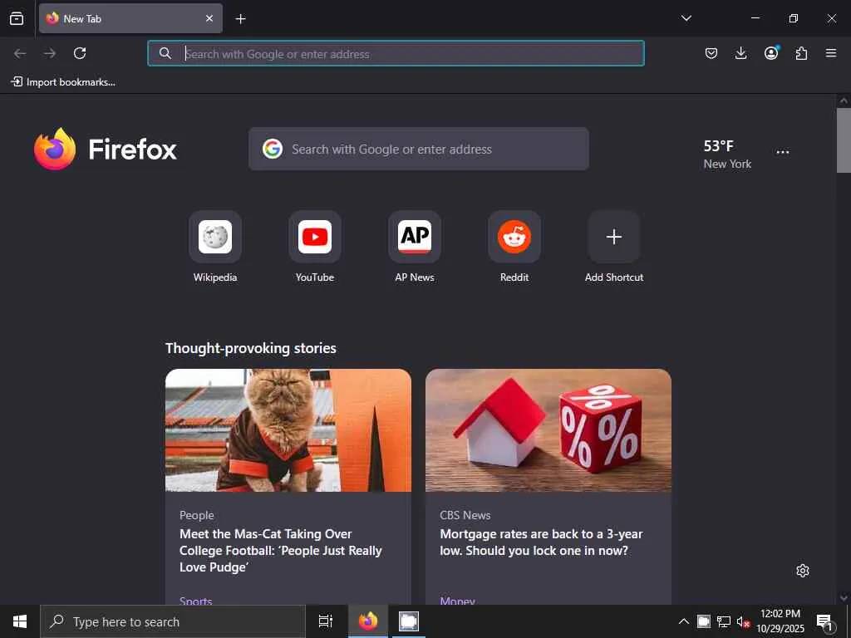Expand the list all tabs chevron
The width and height of the screenshot is (851, 638).
[x=686, y=18]
